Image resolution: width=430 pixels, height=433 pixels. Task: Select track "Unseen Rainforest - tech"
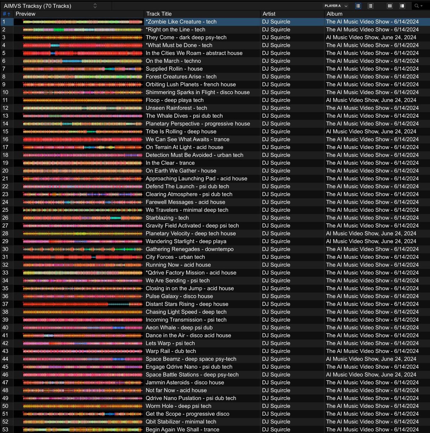point(176,108)
